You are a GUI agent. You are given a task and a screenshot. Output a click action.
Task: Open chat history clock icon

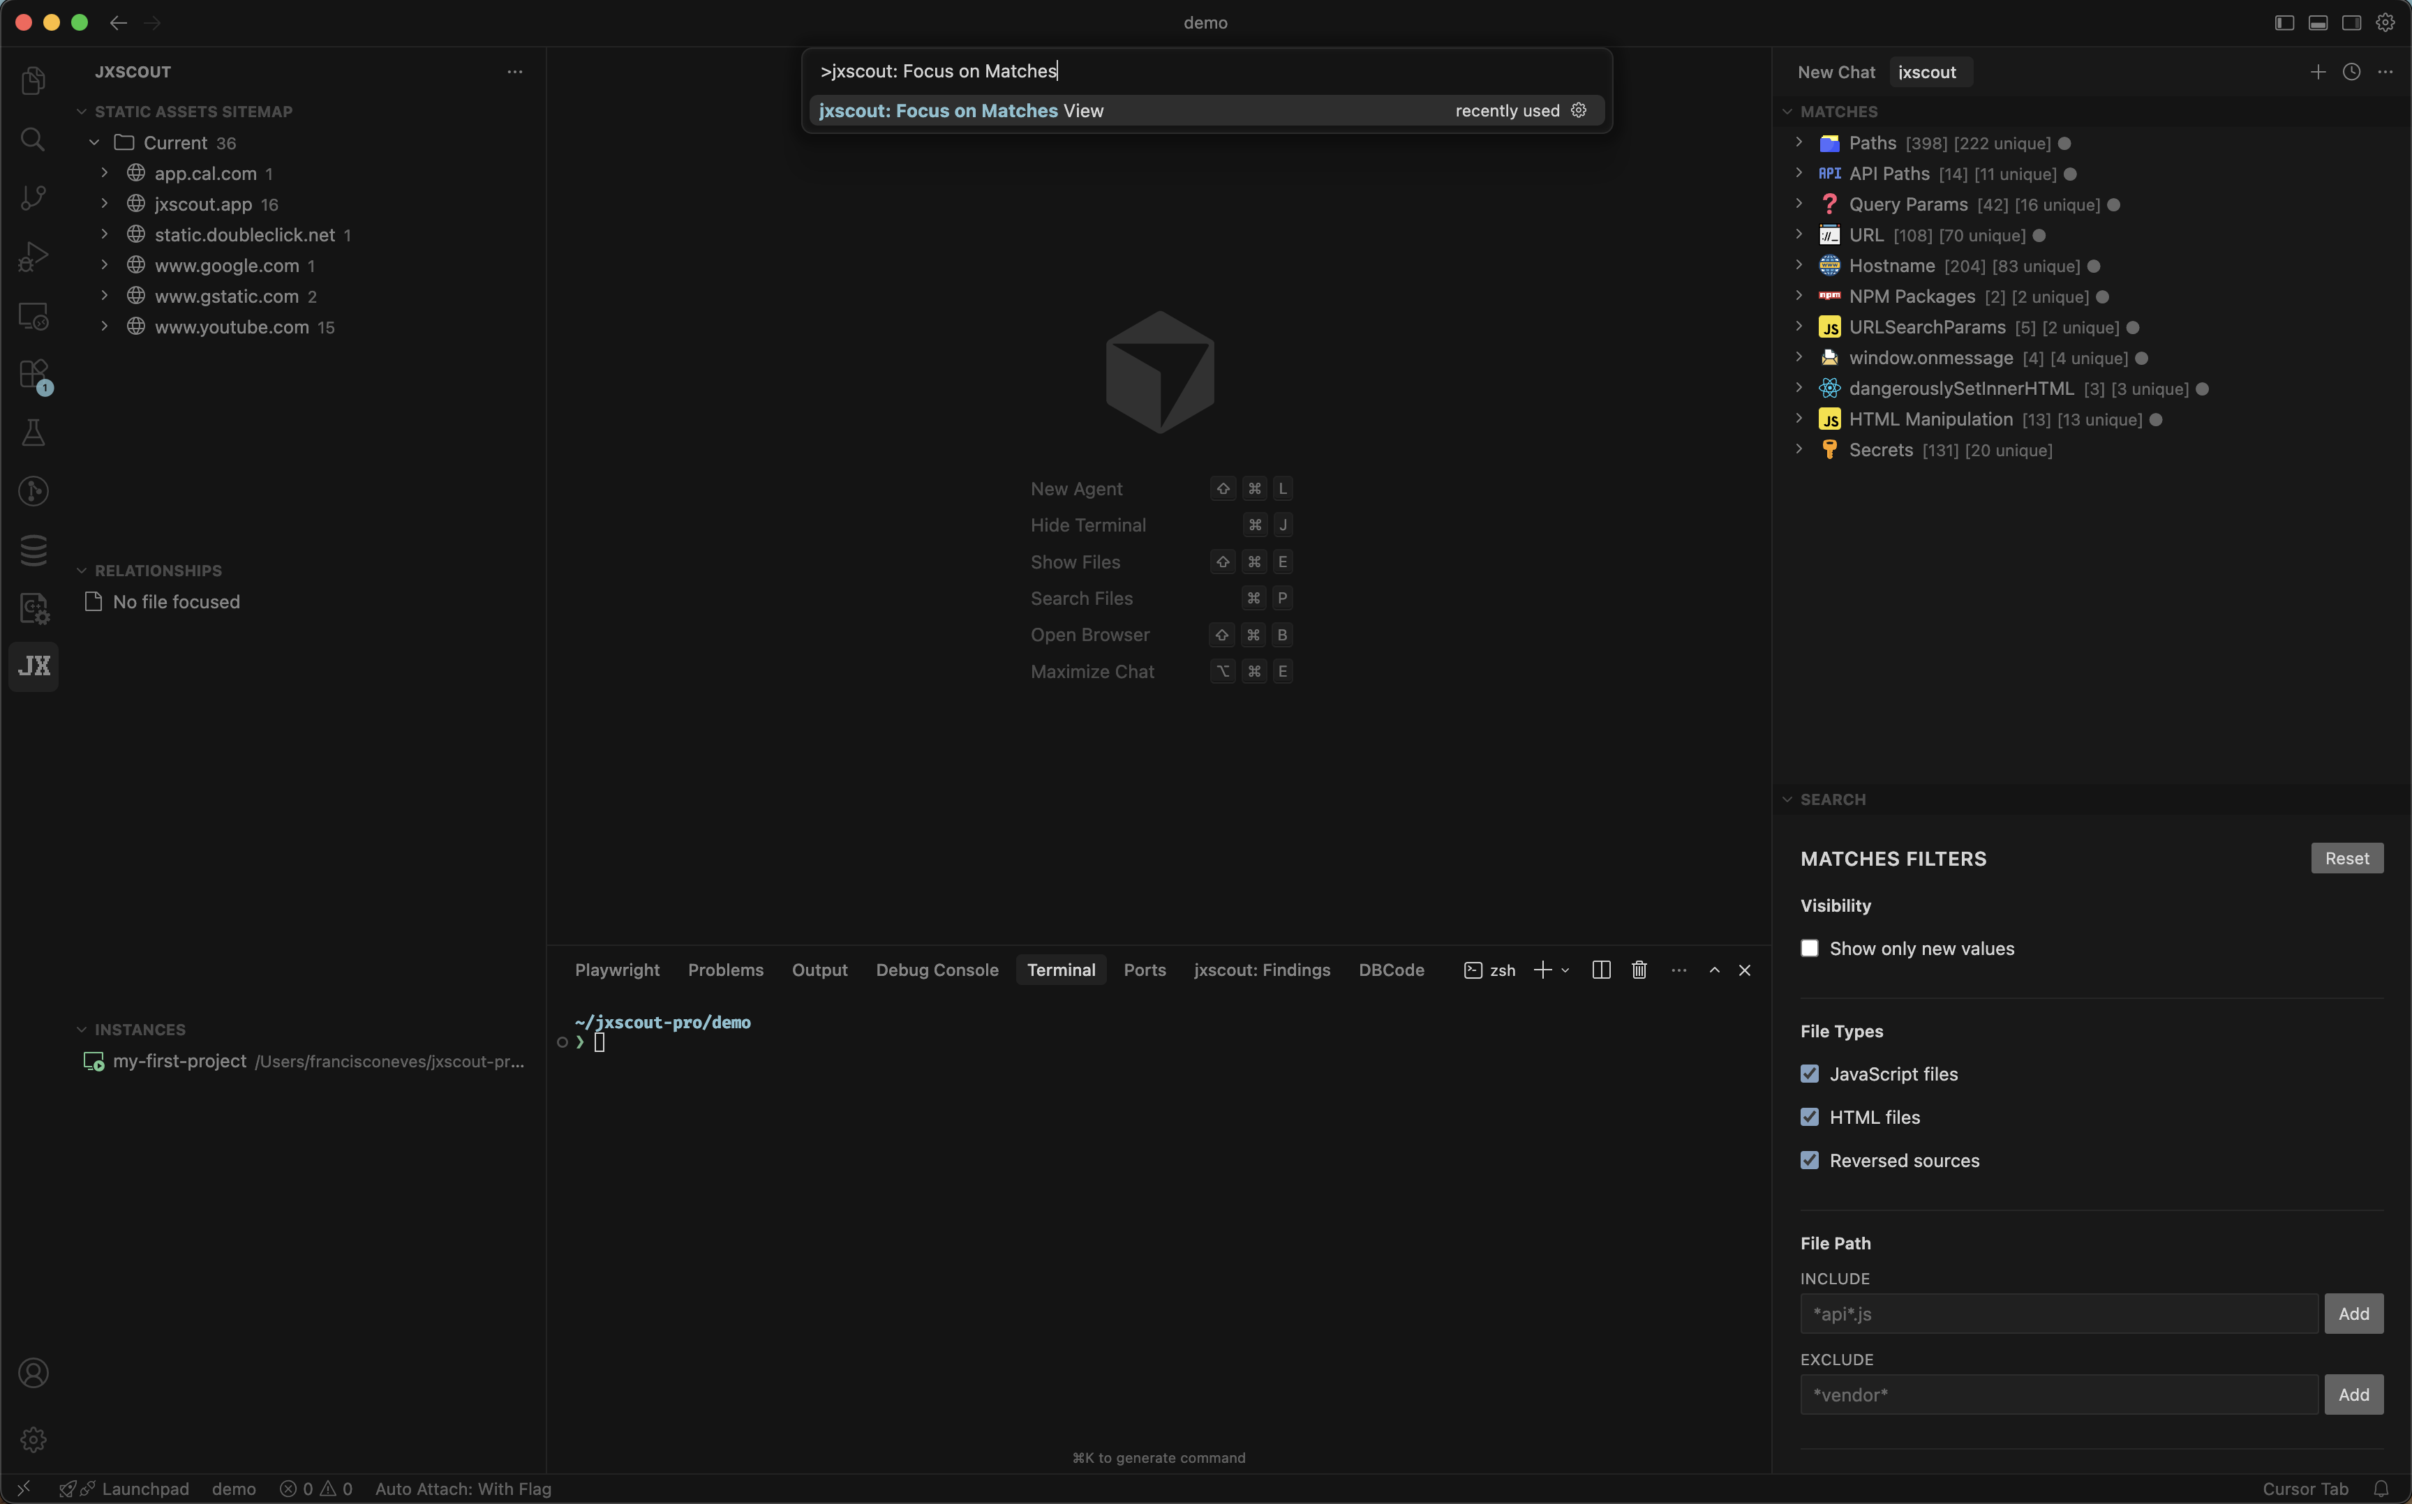2351,72
